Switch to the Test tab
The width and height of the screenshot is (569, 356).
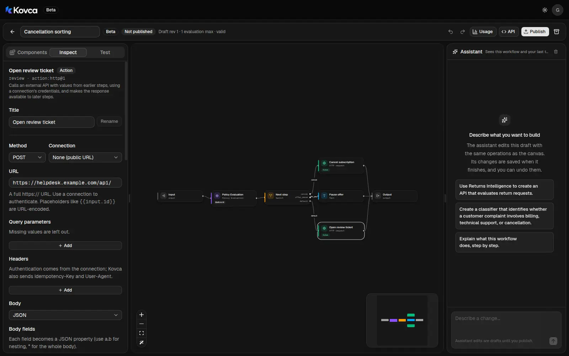105,52
